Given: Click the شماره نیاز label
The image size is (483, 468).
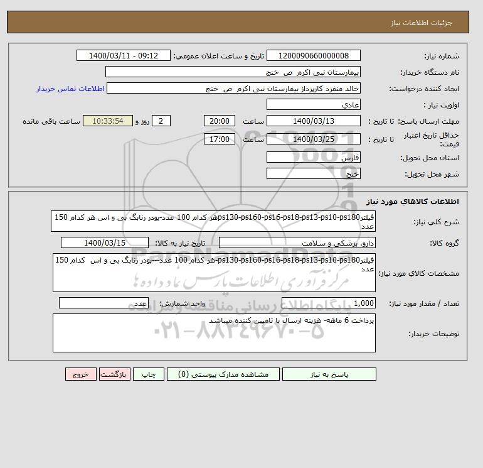Looking at the screenshot, I should click(442, 56).
